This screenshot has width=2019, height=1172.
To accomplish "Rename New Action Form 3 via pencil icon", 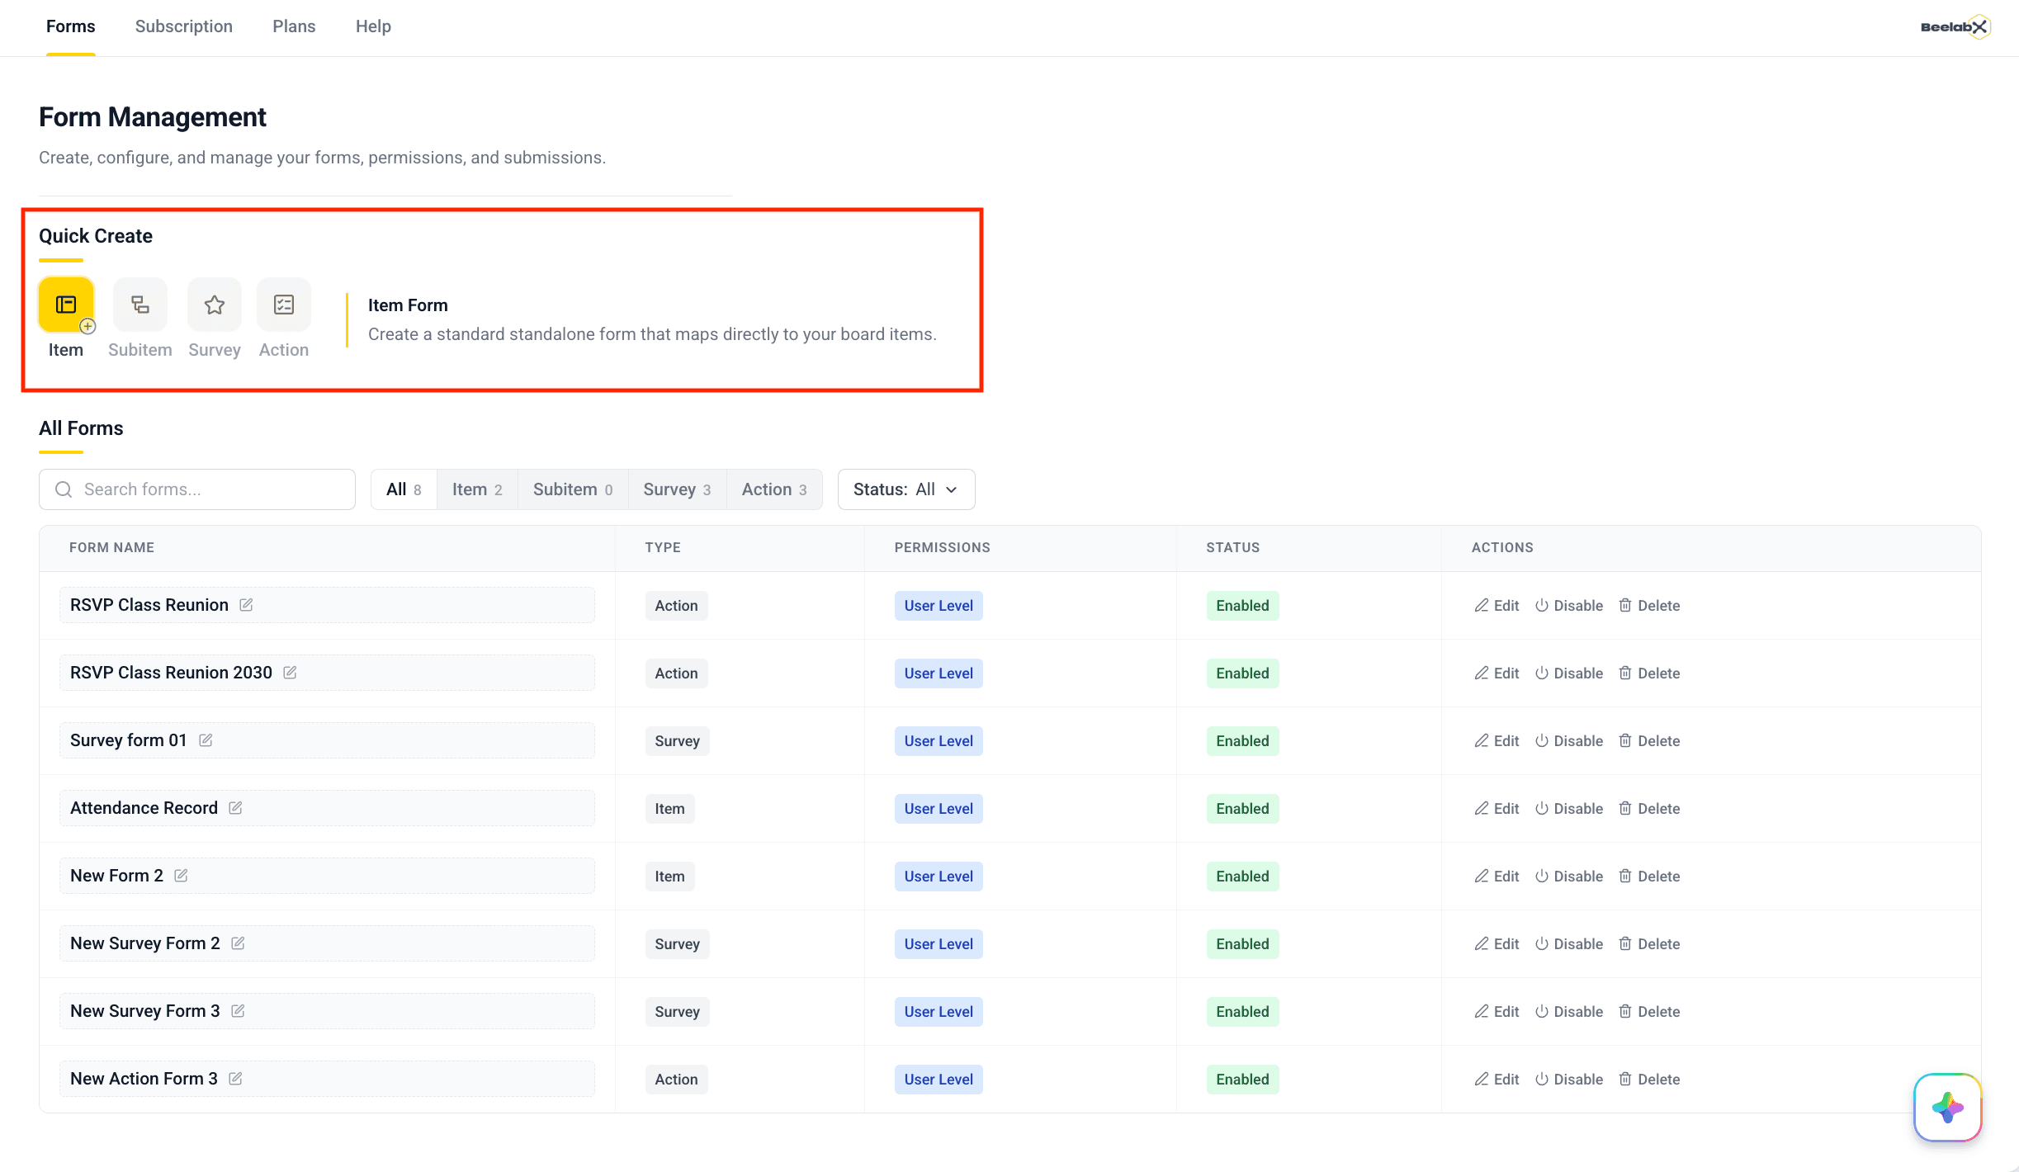I will 235,1079.
